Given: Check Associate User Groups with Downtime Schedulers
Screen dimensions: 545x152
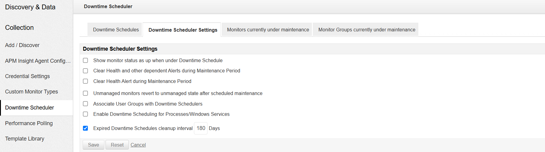Looking at the screenshot, I should (86, 104).
